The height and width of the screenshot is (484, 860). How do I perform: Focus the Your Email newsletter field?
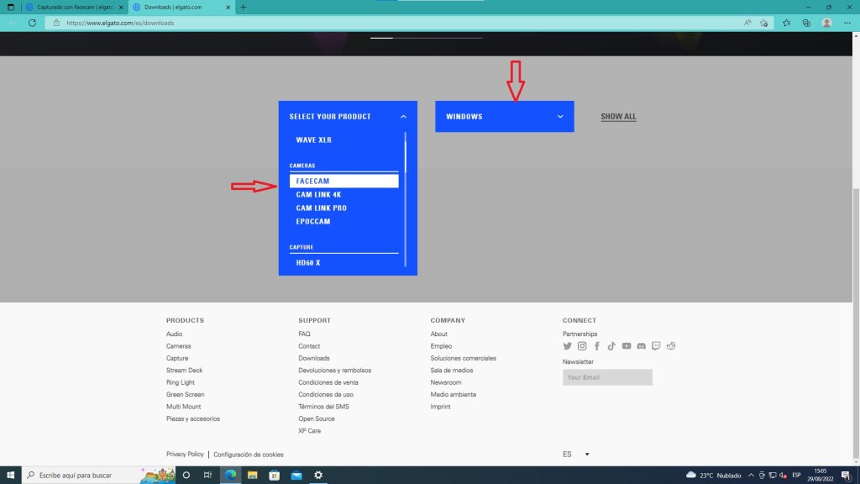click(x=607, y=377)
